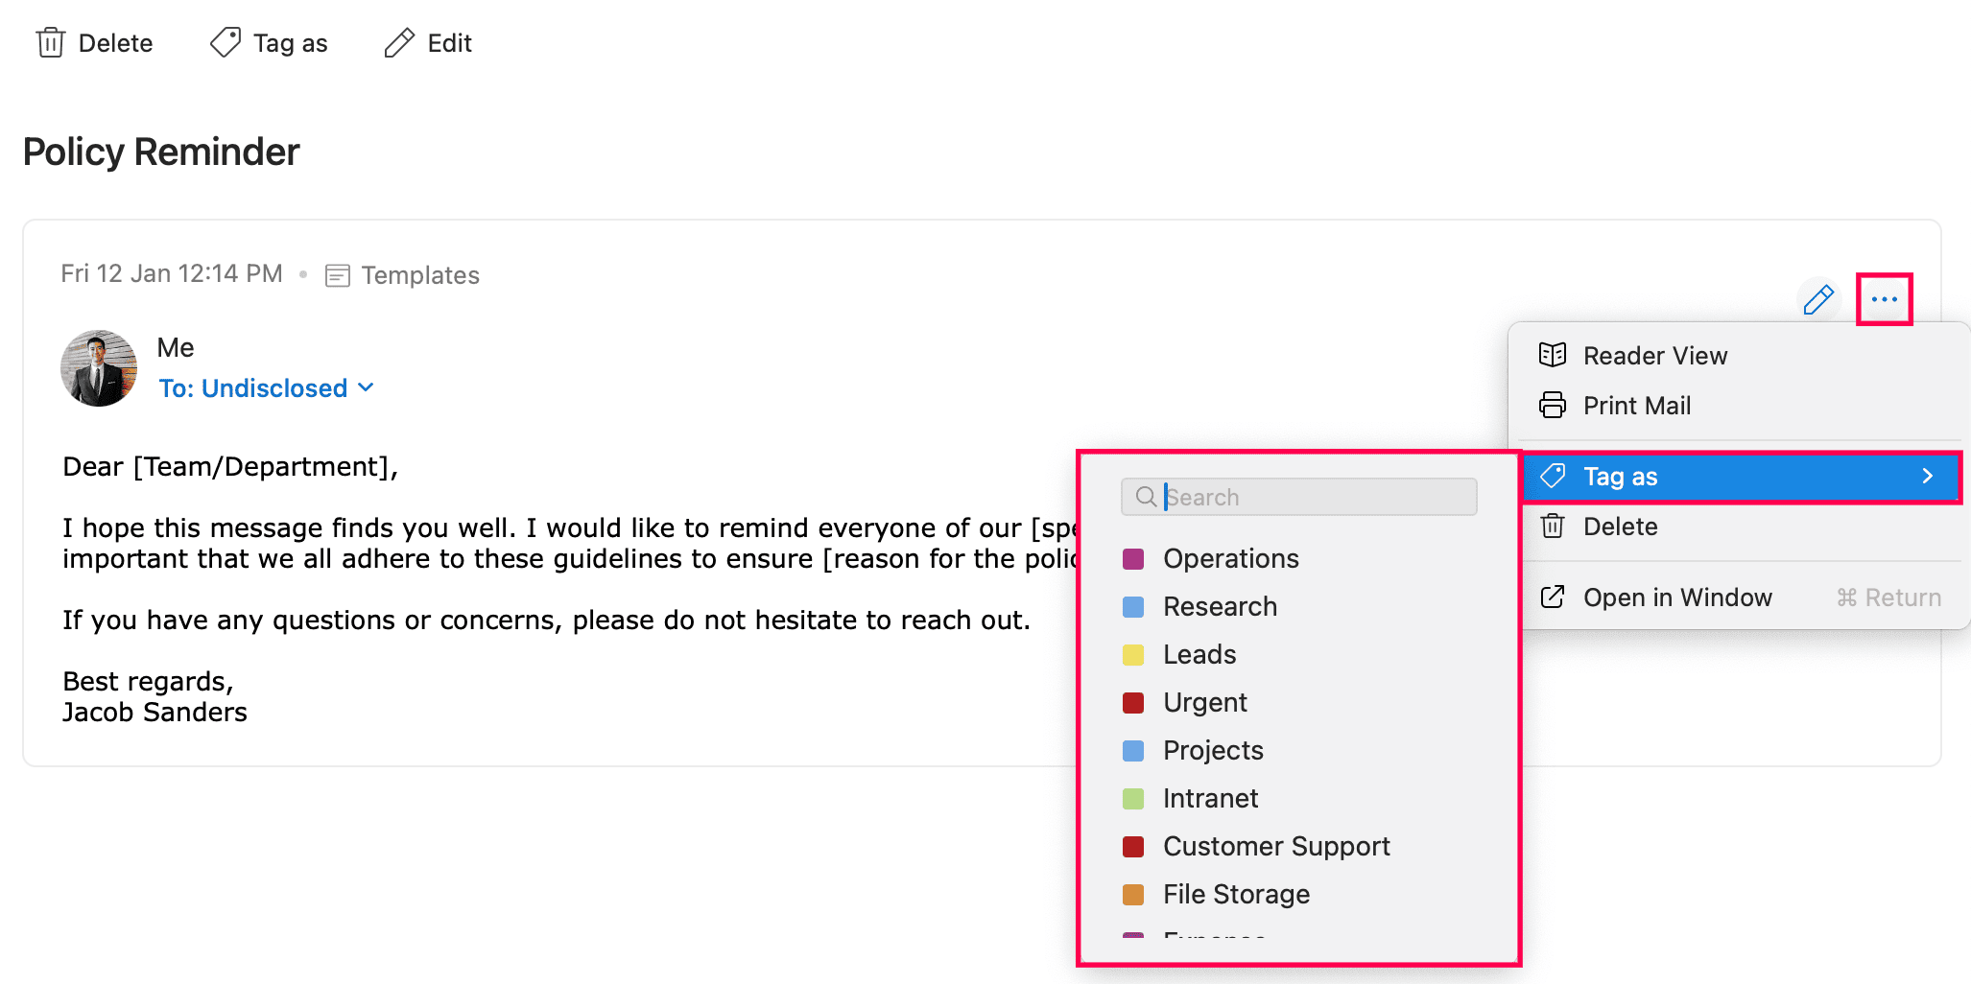The height and width of the screenshot is (984, 1971).
Task: Click the blue pencil icon in message header
Action: pos(1817,300)
